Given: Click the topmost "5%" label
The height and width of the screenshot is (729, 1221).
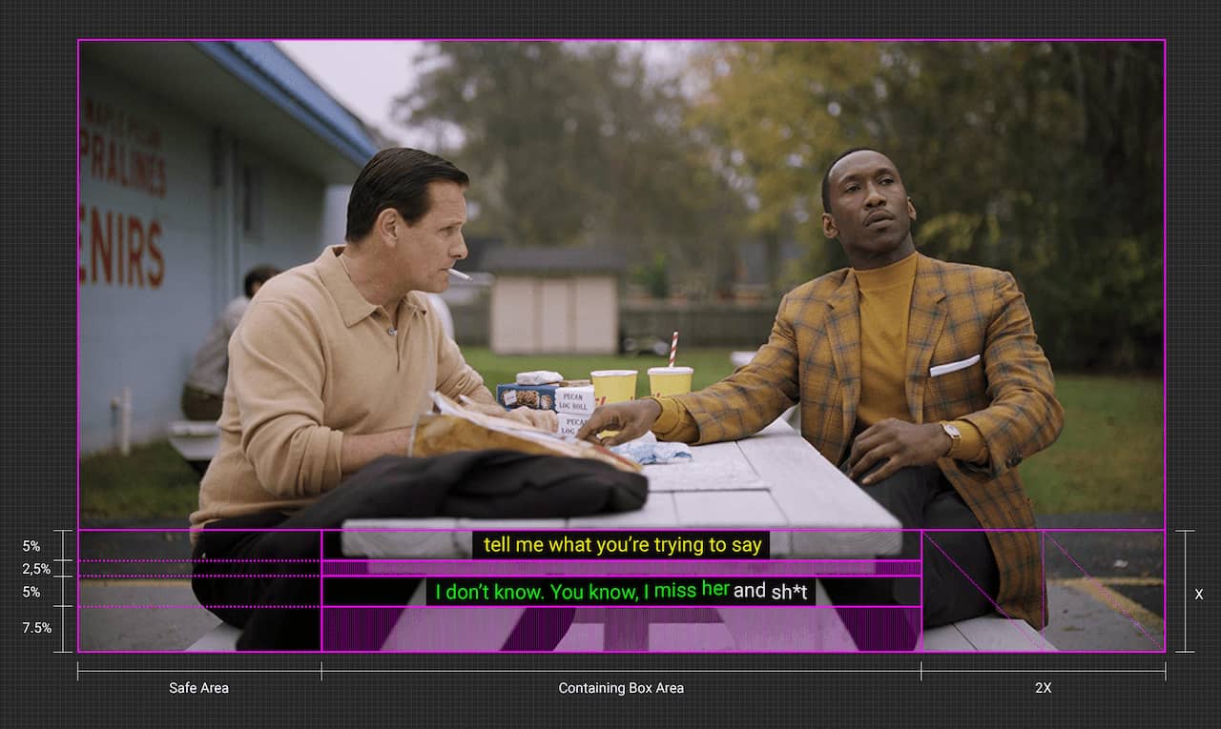Looking at the screenshot, I should (31, 546).
